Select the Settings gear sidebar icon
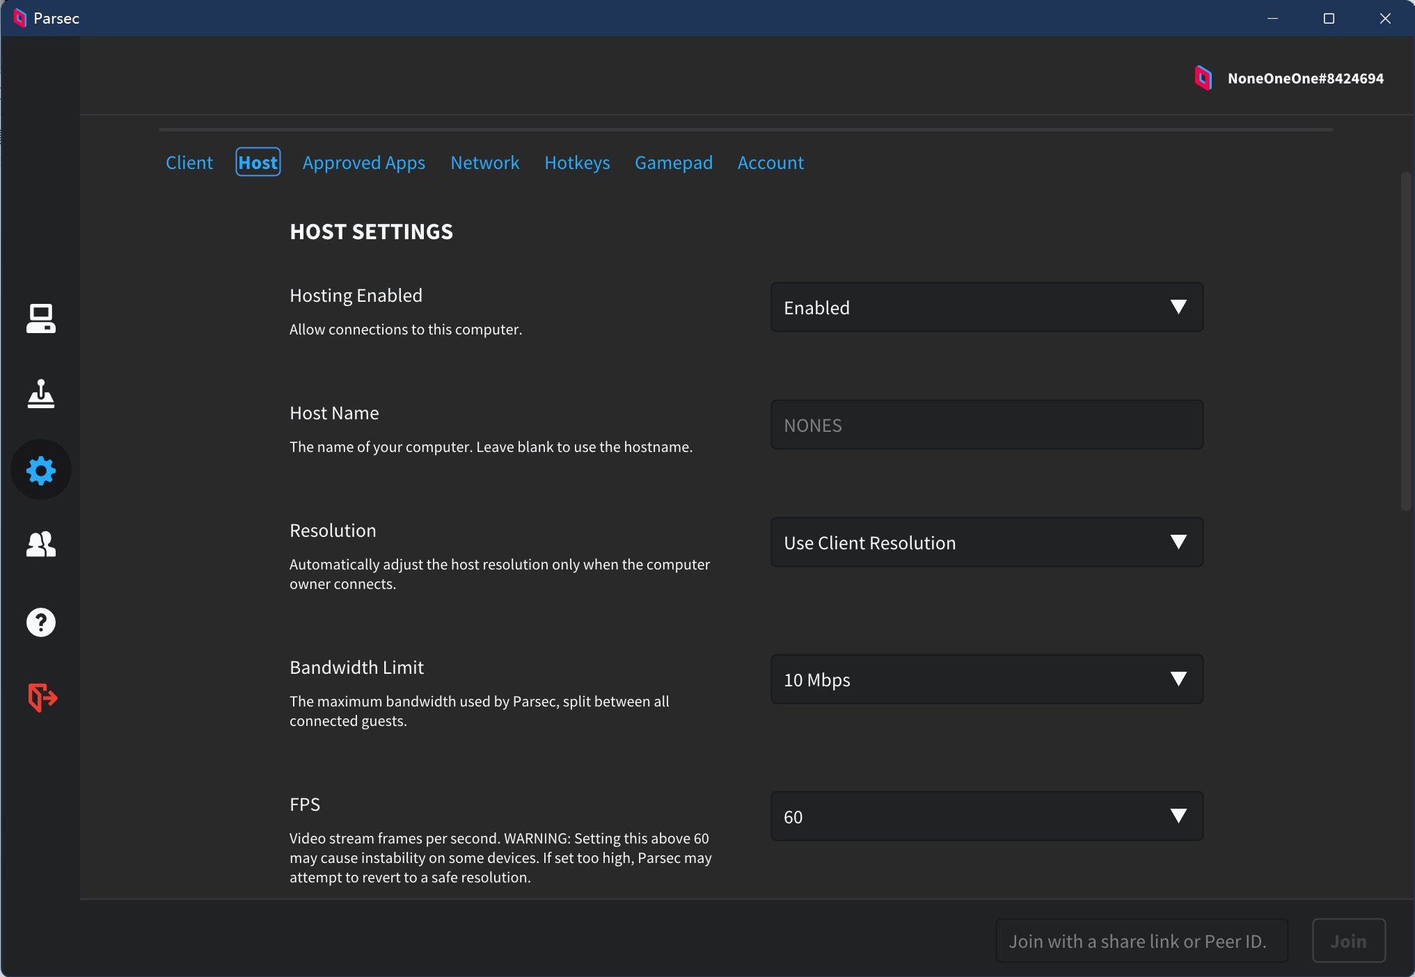The height and width of the screenshot is (977, 1415). click(x=41, y=470)
